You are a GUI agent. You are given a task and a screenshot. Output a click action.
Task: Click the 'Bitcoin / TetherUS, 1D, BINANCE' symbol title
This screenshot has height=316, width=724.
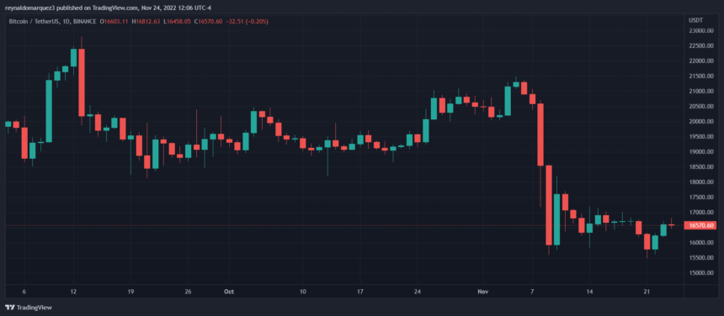click(x=53, y=21)
